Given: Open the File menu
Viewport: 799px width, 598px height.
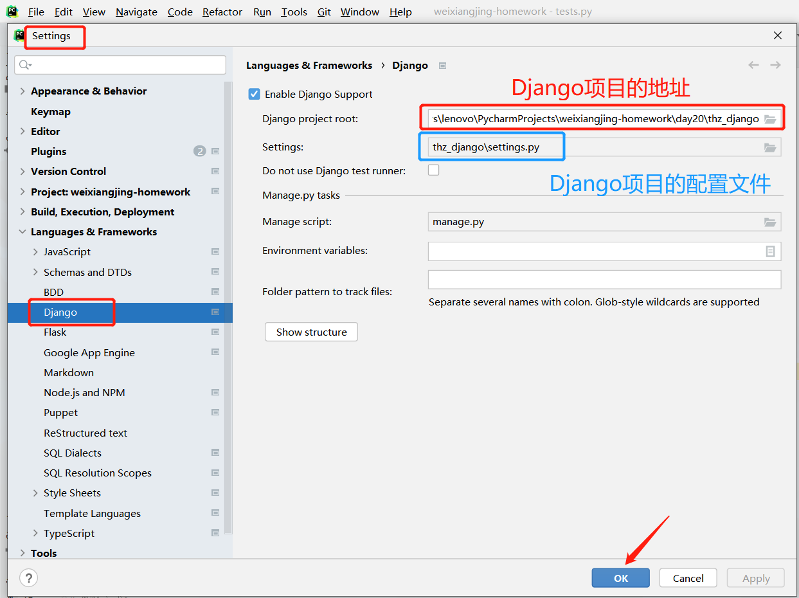Looking at the screenshot, I should coord(36,12).
